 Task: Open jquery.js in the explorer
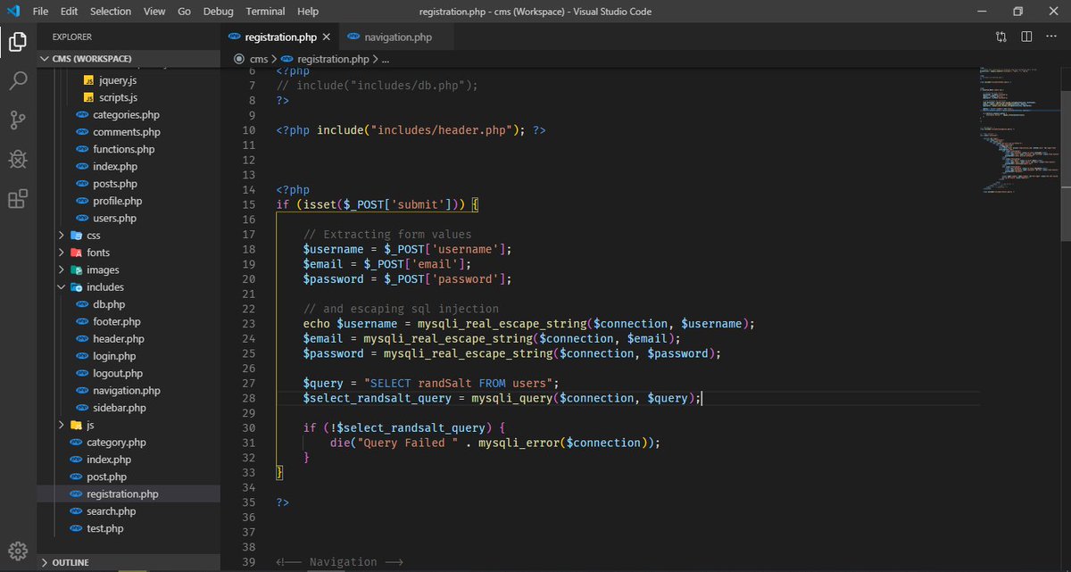pos(117,80)
